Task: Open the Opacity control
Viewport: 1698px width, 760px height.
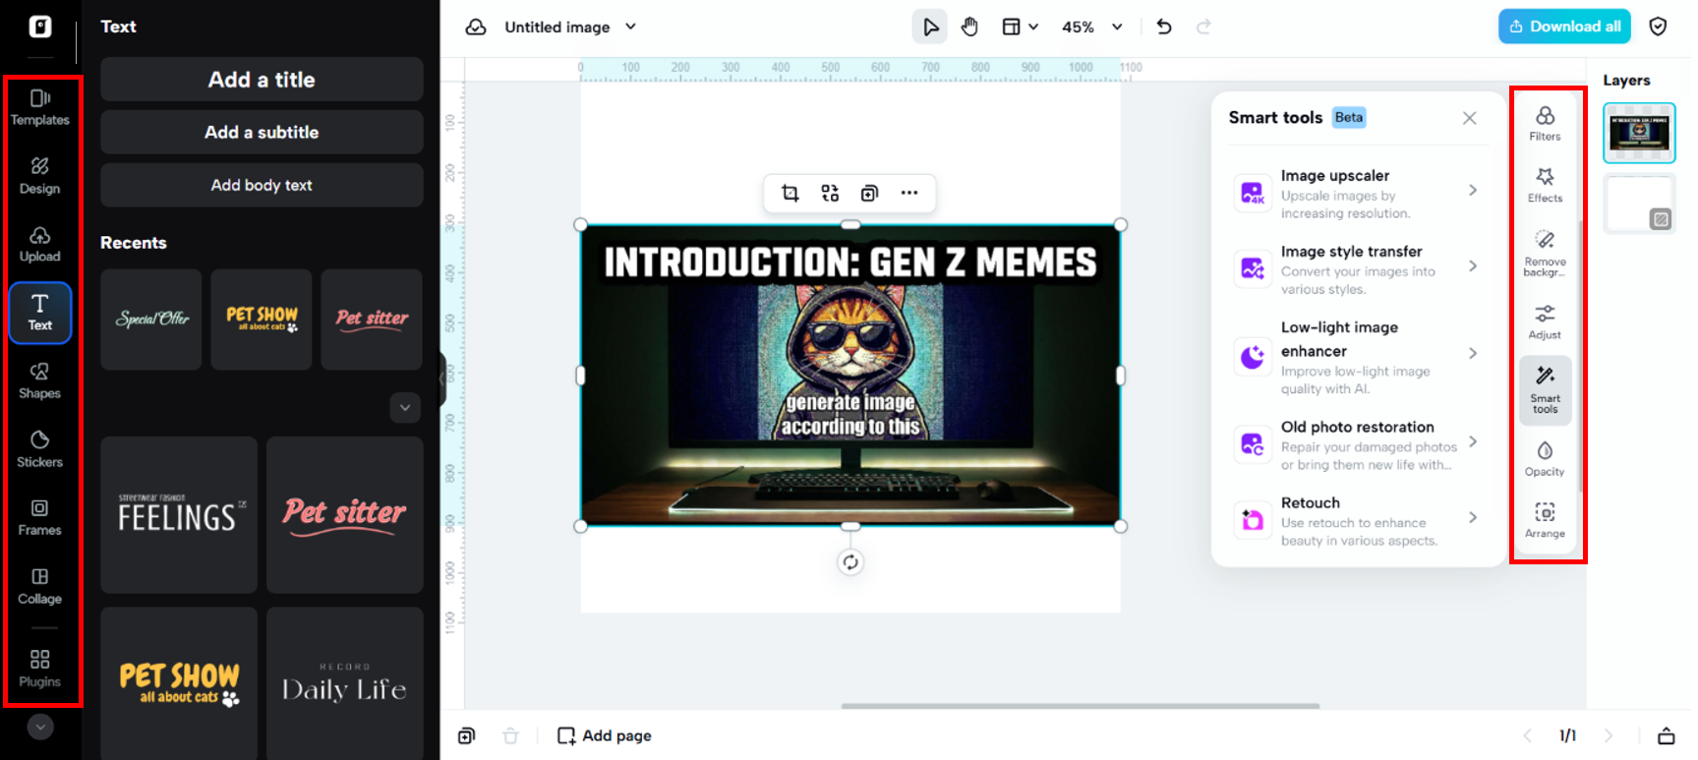Action: point(1544,458)
